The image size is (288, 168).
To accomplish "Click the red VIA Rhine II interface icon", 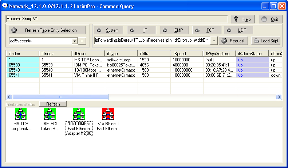I will coord(108,114).
